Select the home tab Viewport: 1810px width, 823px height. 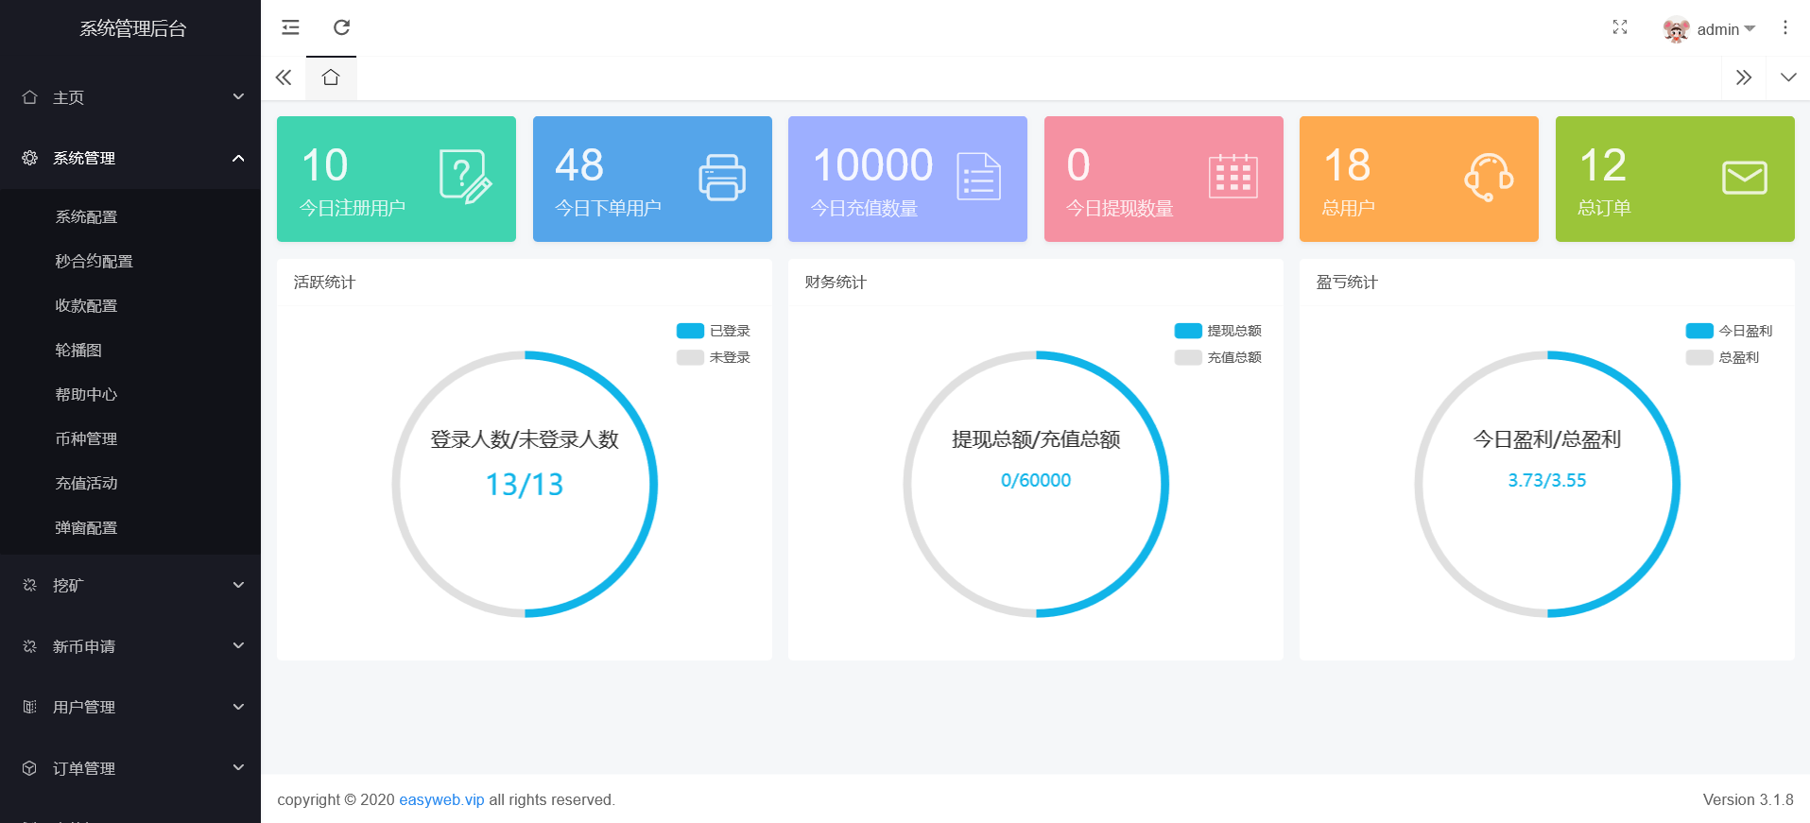[x=331, y=77]
